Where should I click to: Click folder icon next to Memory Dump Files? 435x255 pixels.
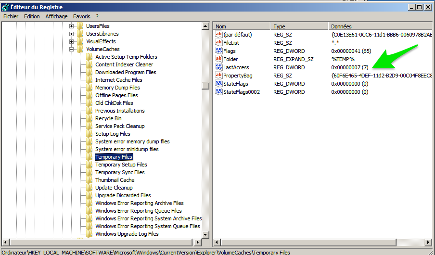90,88
